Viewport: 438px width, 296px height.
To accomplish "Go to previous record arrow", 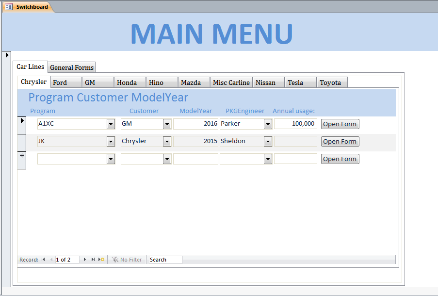I will [51, 260].
